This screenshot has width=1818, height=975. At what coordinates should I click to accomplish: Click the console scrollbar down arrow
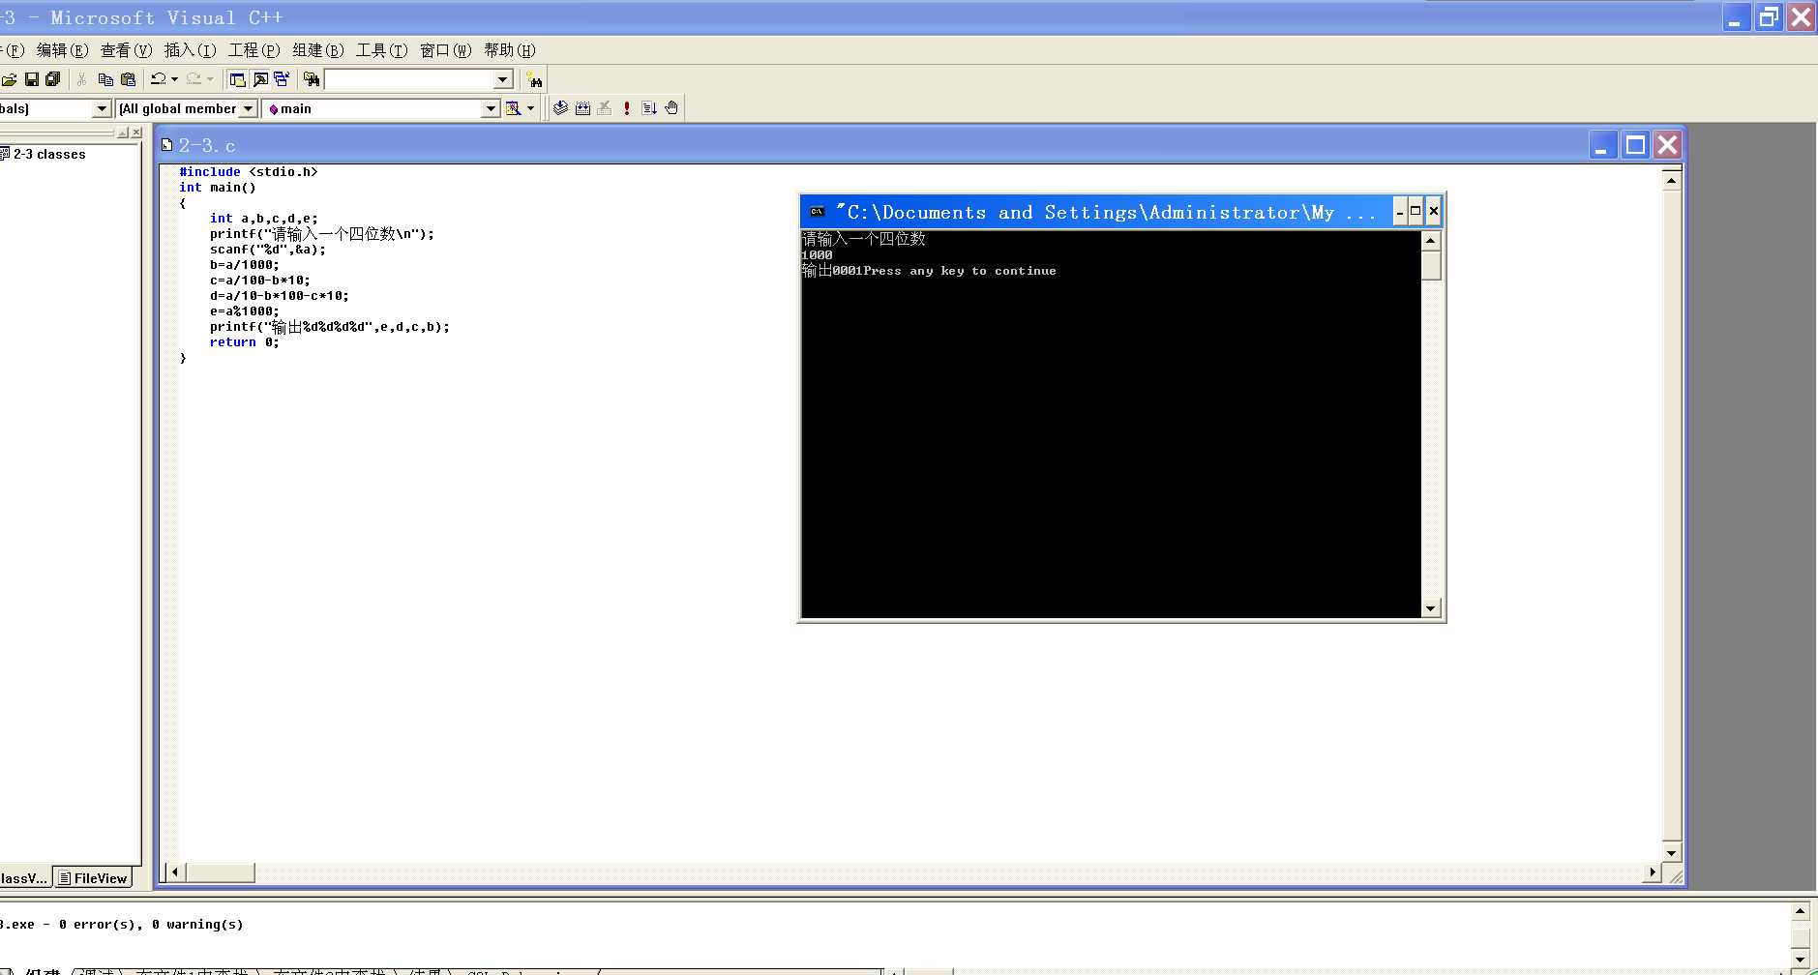click(x=1431, y=608)
